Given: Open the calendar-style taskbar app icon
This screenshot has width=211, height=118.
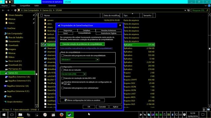Looking at the screenshot, I should coord(53,115).
